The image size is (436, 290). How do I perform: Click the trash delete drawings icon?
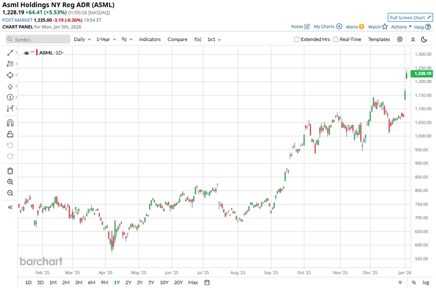point(10,171)
